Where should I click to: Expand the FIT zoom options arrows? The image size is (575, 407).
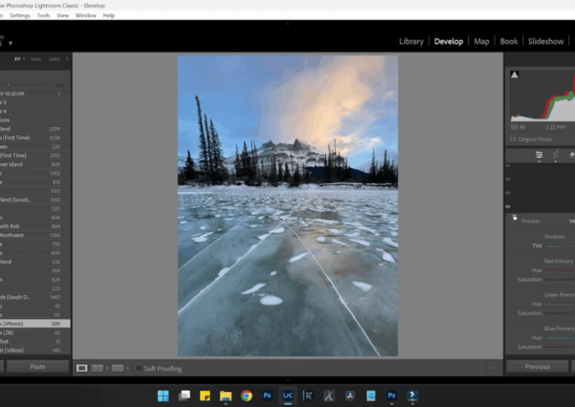tap(25, 59)
